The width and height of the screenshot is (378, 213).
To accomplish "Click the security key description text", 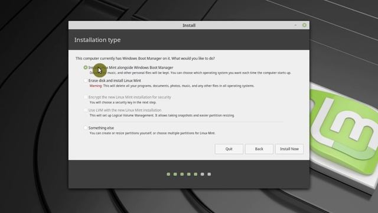I will click(123, 102).
